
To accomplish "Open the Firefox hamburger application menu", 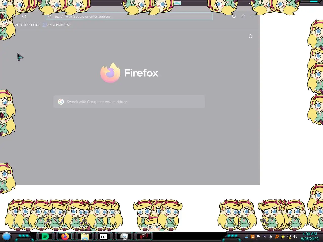I will coord(252,16).
